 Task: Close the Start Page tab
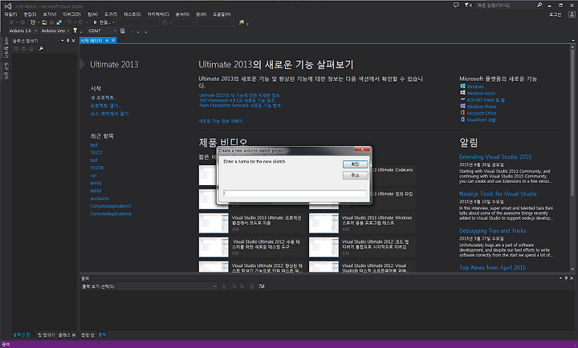tap(113, 40)
